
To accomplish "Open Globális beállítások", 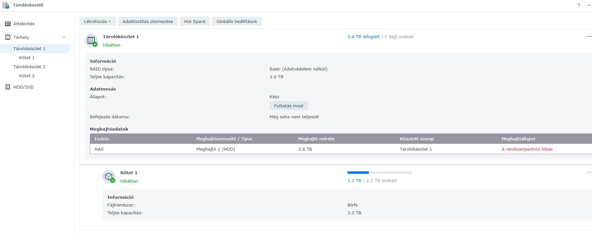I will 237,22.
